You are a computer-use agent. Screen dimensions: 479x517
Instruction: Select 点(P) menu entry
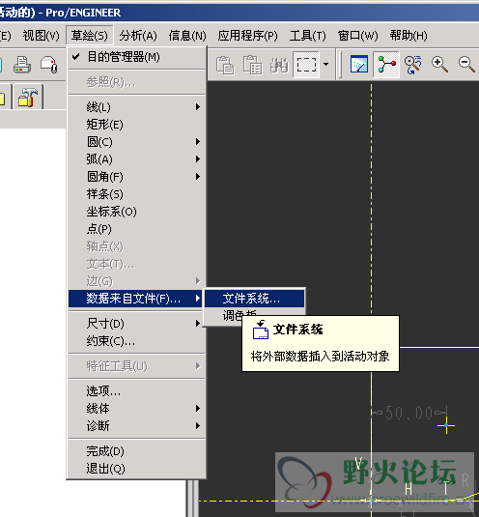pyautogui.click(x=137, y=229)
